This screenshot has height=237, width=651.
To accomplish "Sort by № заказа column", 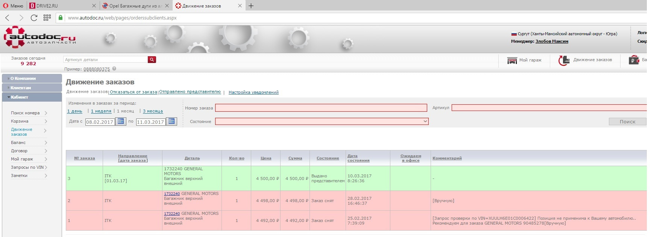I will 85,158.
